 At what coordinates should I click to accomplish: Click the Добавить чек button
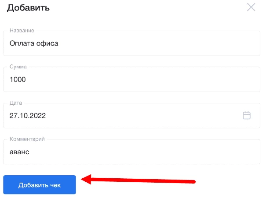click(40, 184)
